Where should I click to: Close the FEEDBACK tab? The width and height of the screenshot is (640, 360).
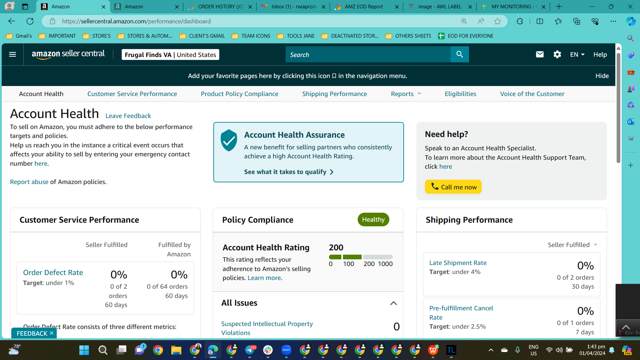pos(52,333)
